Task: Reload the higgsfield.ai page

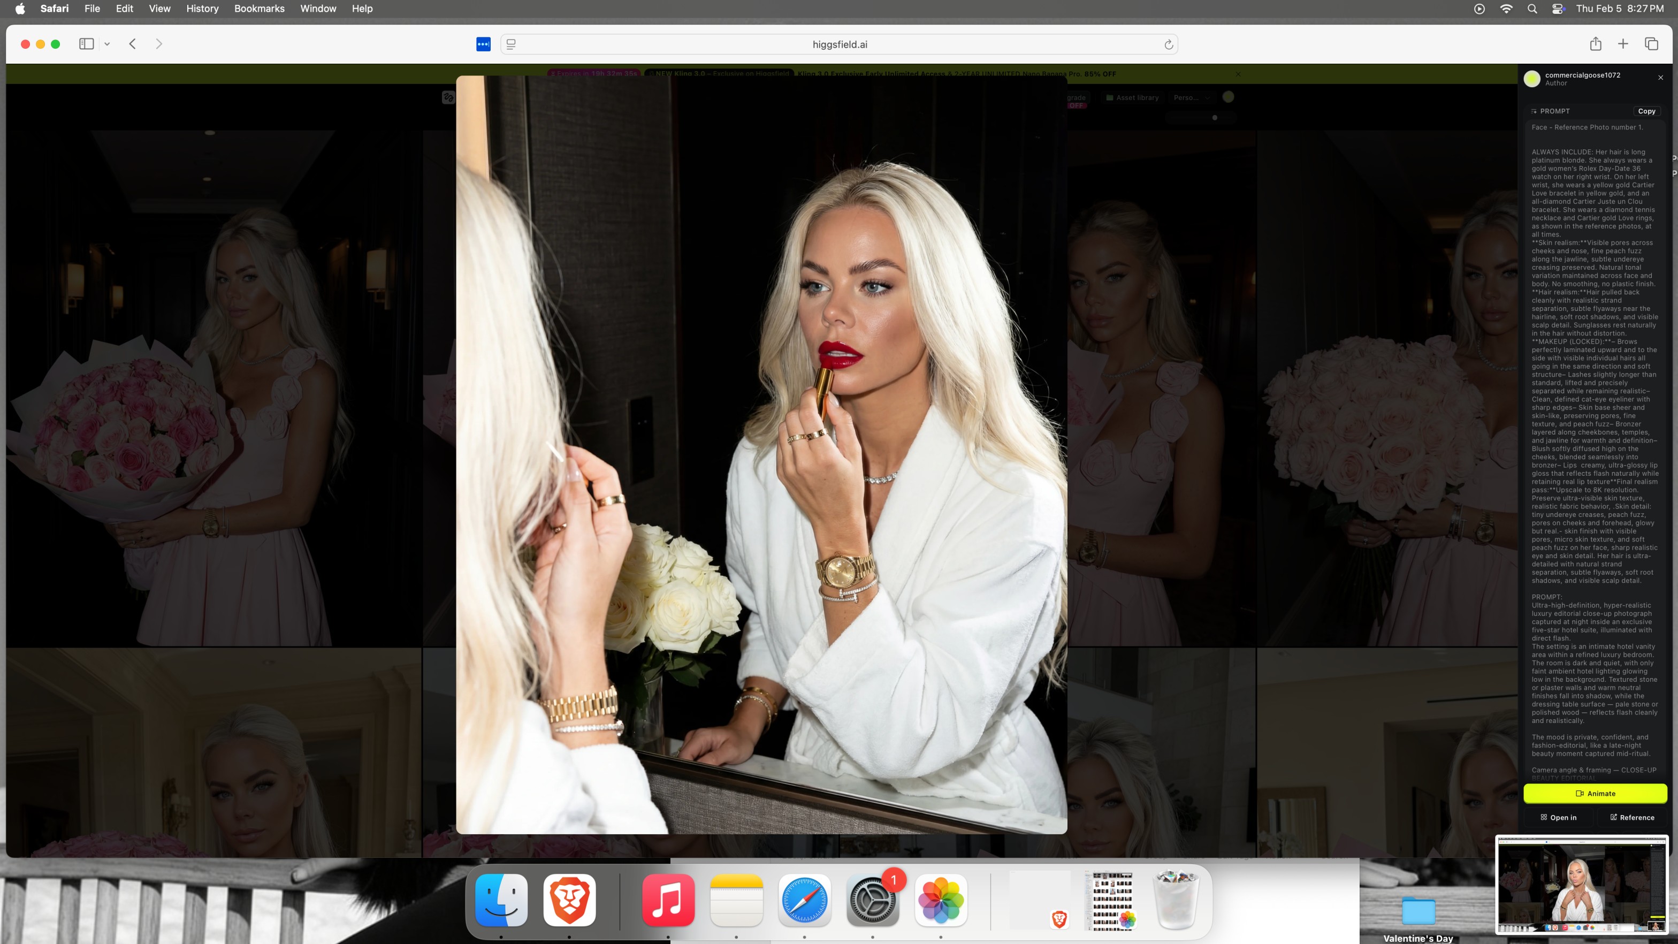Action: [x=1169, y=44]
